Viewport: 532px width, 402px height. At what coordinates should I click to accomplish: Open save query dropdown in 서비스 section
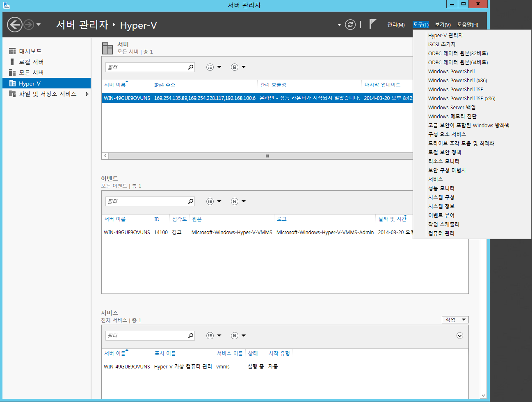[x=244, y=336]
